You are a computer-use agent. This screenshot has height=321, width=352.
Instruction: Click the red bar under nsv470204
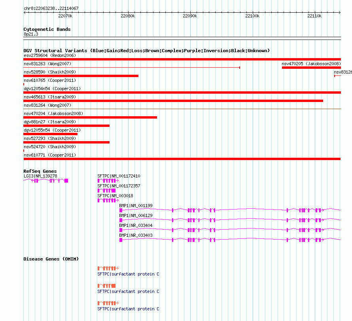pos(90,117)
